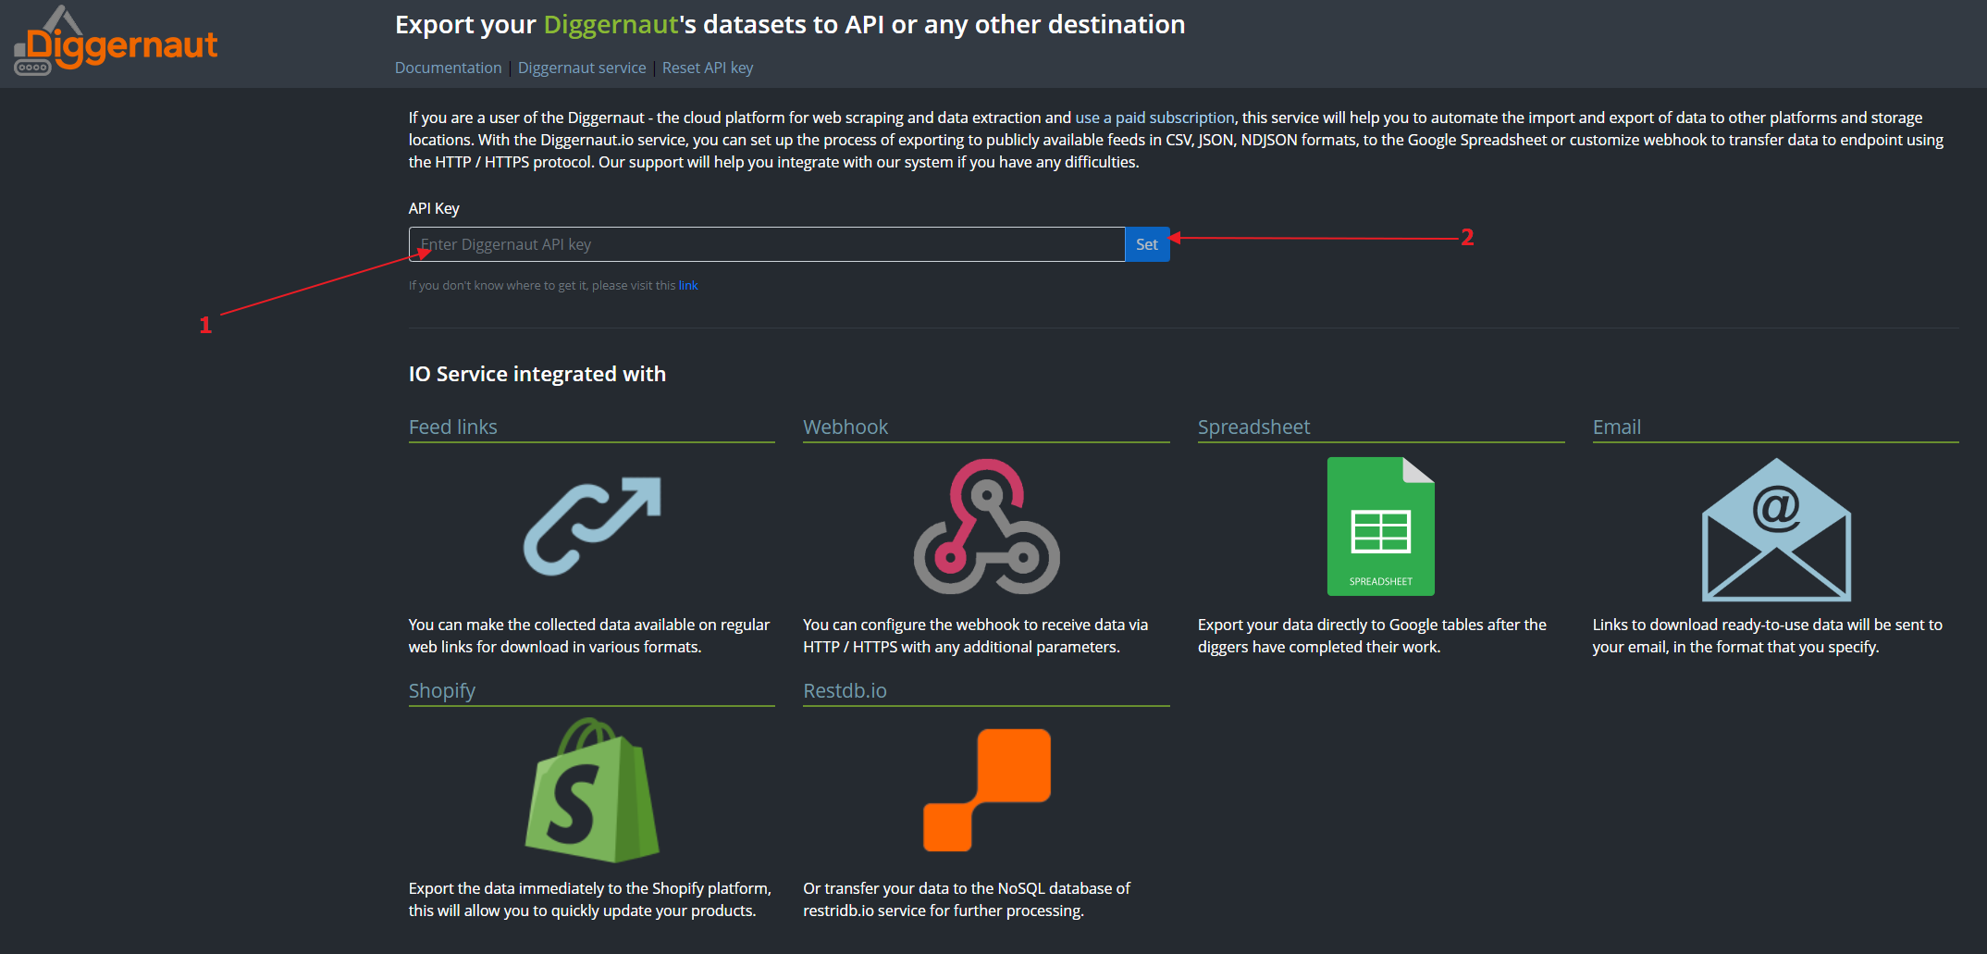Focus the Diggernaut API key input
1987x954 pixels.
tap(767, 244)
